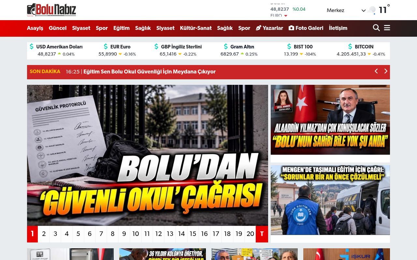Expand the Merkez city dropdown

click(x=346, y=10)
